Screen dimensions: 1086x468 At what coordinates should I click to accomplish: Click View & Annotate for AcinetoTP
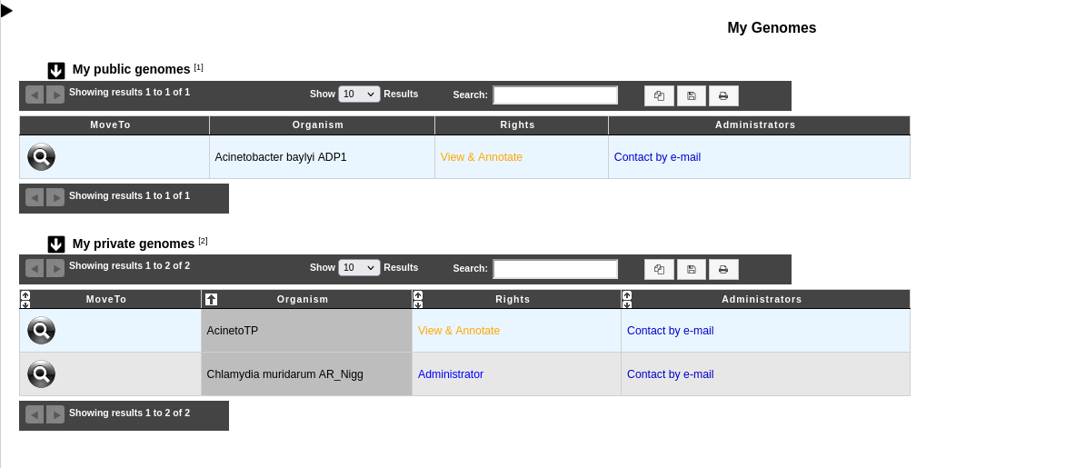click(459, 331)
